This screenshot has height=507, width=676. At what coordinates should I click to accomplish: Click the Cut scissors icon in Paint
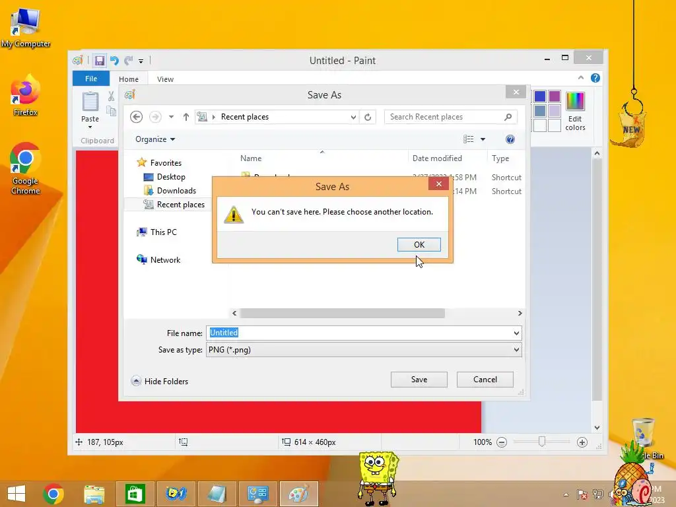(111, 96)
